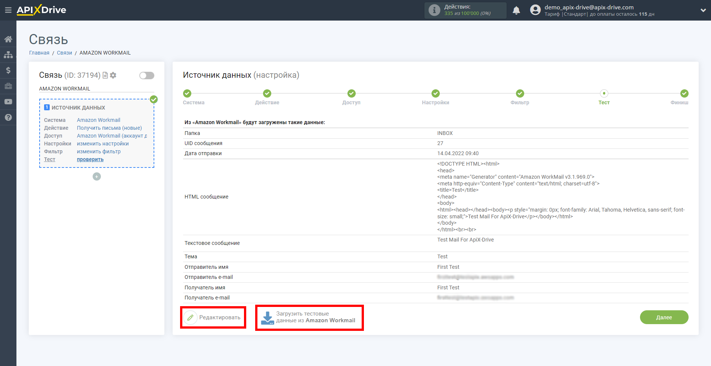The image size is (711, 366).
Task: Click Получить письма (новые) link
Action: point(109,128)
